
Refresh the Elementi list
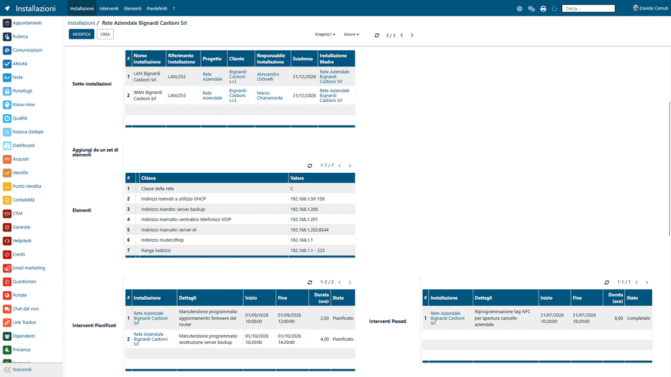(x=310, y=166)
